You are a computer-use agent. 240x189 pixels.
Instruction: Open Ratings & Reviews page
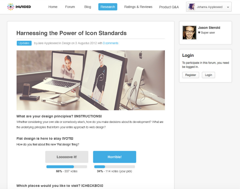coord(138,7)
